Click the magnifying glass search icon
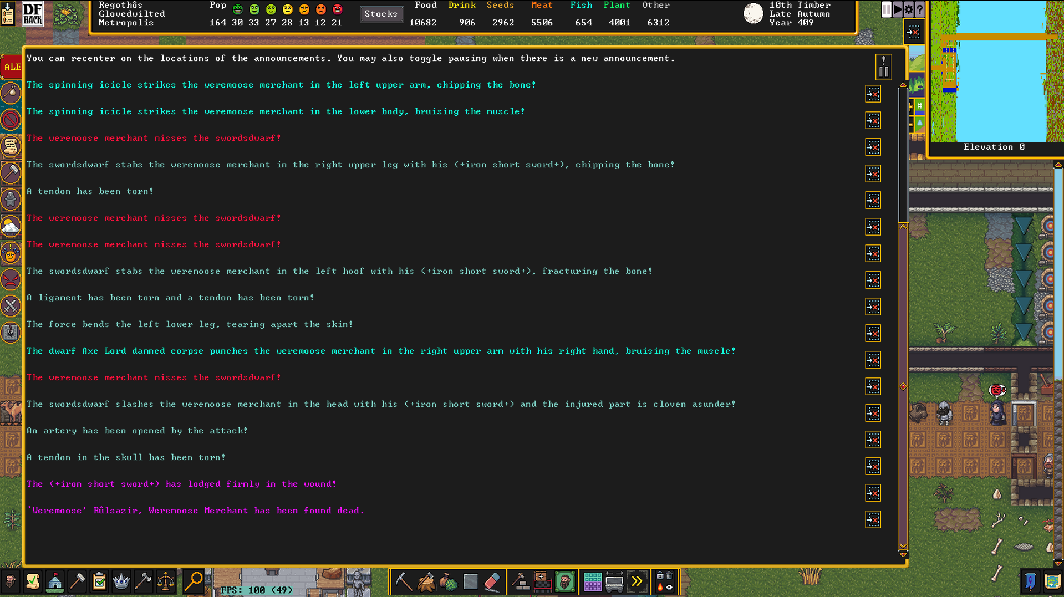 tap(194, 581)
